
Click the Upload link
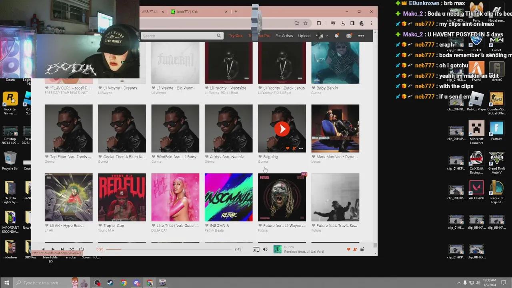coord(304,36)
